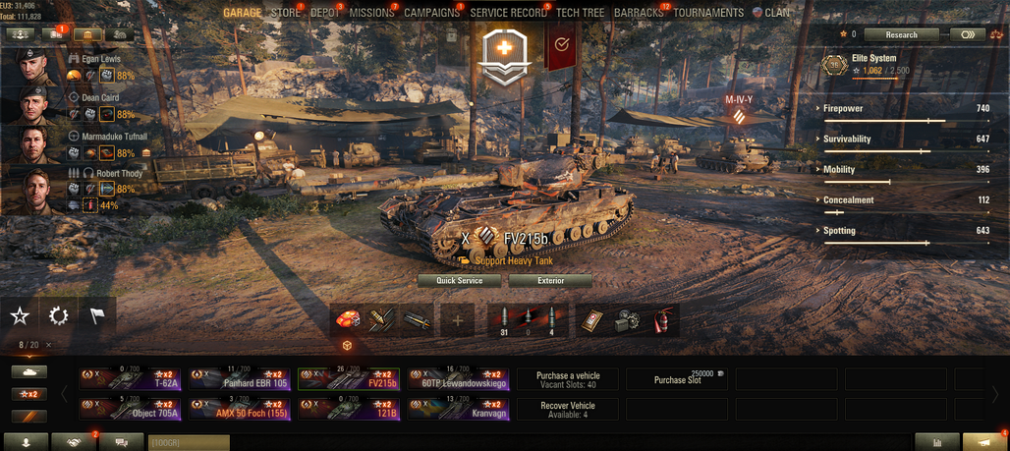Screen dimensions: 1010x451
Task: Select the Kranvagn vehicle in carousel
Action: (x=458, y=409)
